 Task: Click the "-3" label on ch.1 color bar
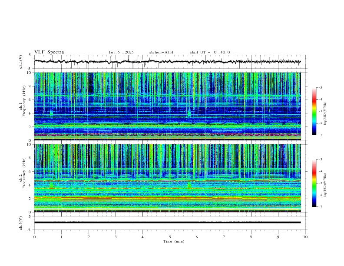pos(320,87)
